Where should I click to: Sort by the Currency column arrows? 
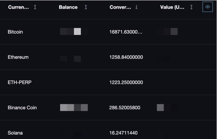[35, 8]
